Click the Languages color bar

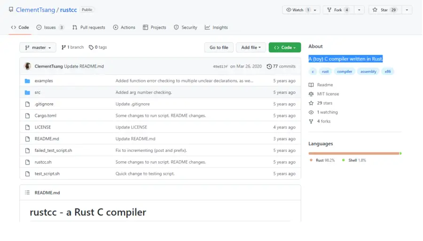tap(354, 153)
